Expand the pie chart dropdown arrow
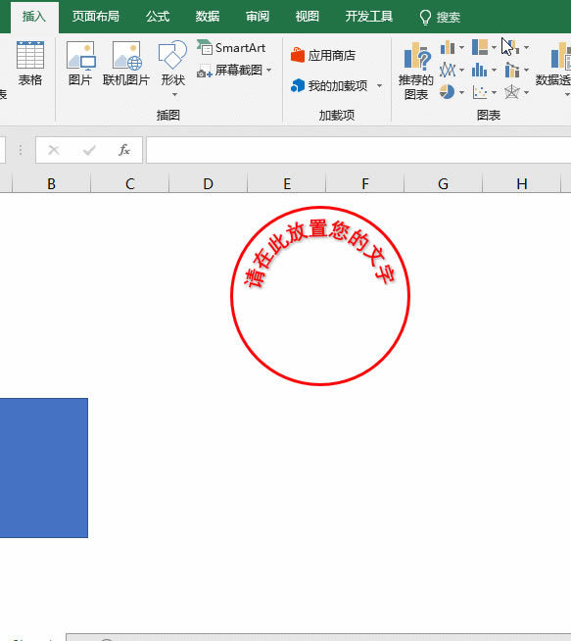Image resolution: width=571 pixels, height=641 pixels. [461, 93]
